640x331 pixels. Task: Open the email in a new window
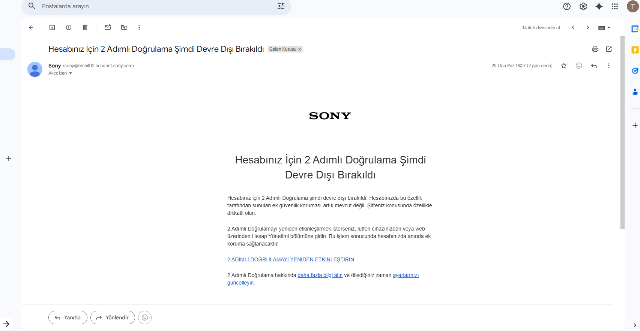[x=609, y=49]
